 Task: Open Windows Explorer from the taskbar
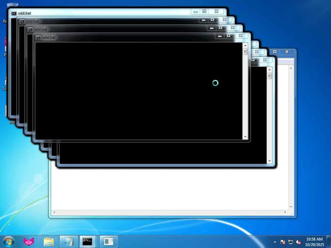coord(49,242)
